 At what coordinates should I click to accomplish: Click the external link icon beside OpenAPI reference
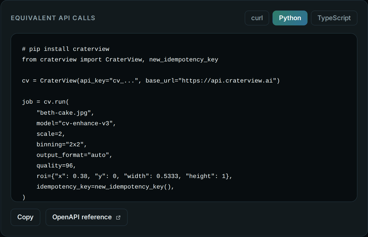[118, 217]
